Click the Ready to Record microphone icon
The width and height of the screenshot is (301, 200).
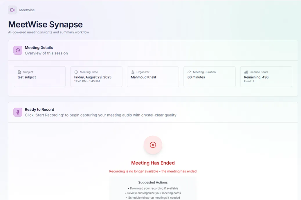[18, 112]
